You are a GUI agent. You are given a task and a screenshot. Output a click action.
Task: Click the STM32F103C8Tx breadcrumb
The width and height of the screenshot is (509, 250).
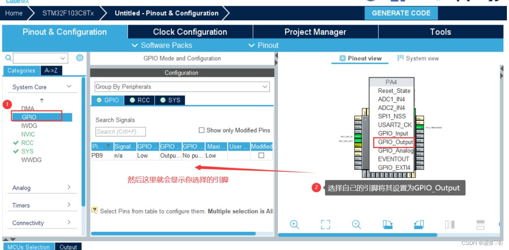[x=68, y=13]
